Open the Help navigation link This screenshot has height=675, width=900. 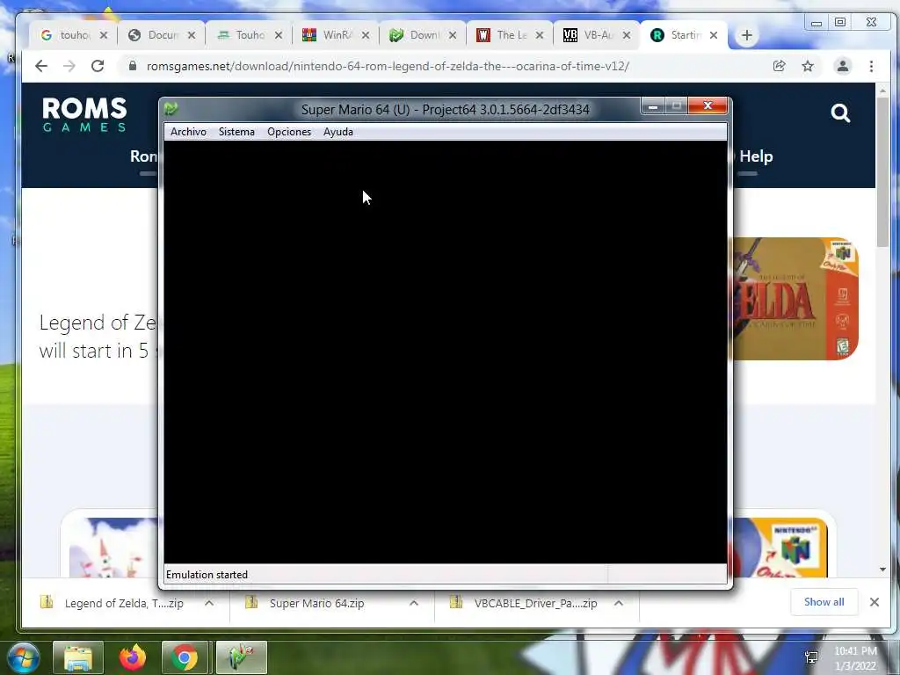click(756, 156)
